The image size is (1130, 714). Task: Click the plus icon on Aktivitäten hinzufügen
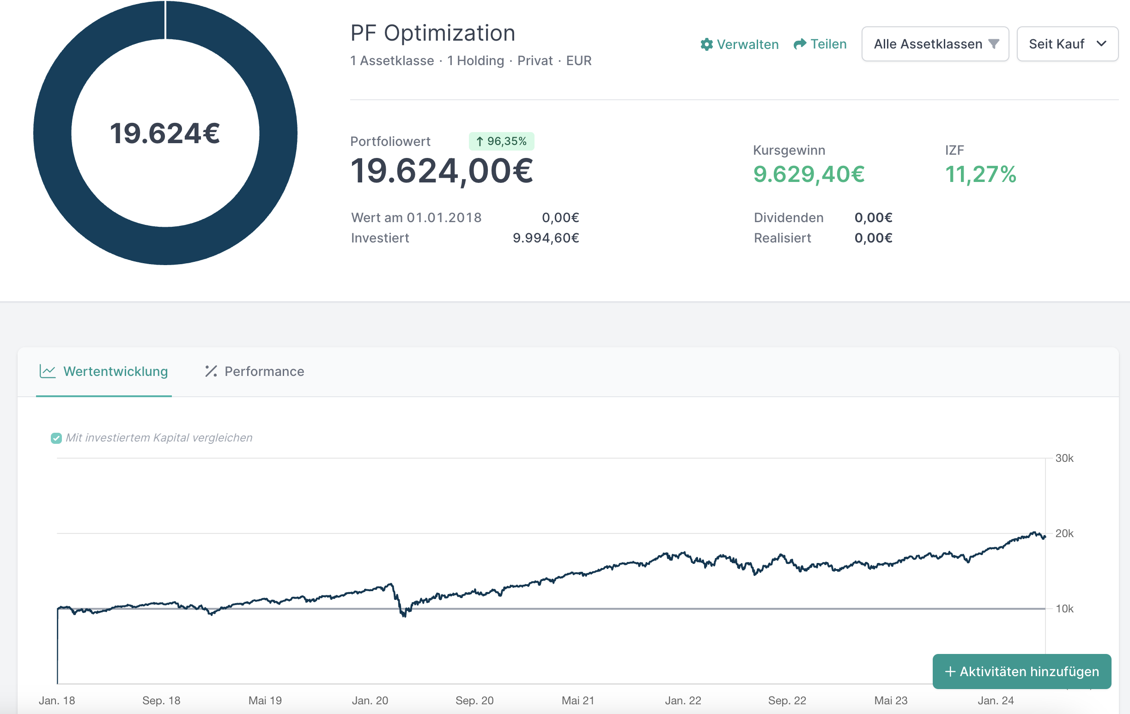[950, 672]
